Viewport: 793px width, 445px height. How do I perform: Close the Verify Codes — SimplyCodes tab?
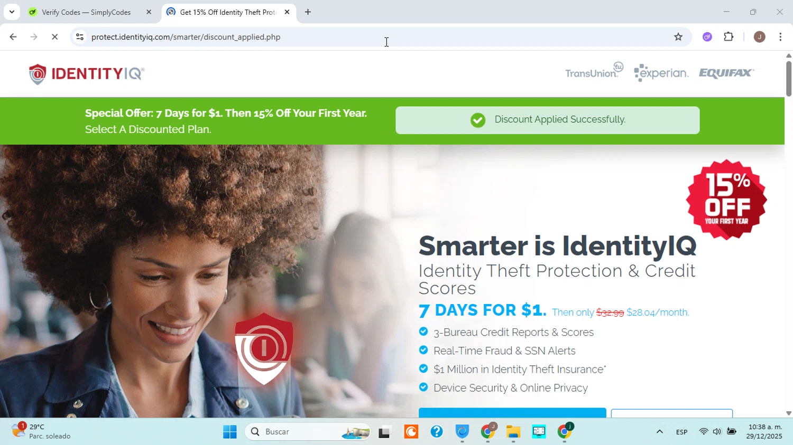pos(149,12)
